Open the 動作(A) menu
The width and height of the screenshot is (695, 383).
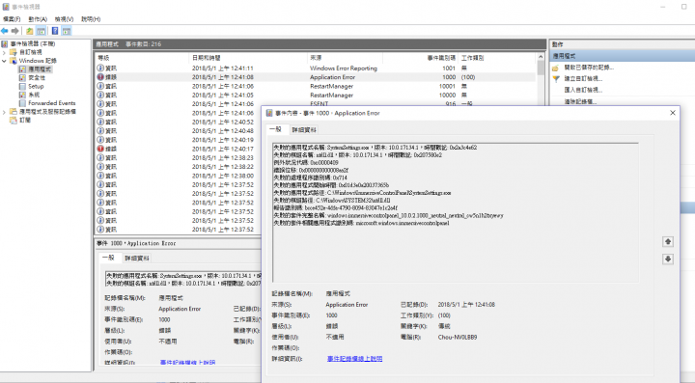click(38, 19)
